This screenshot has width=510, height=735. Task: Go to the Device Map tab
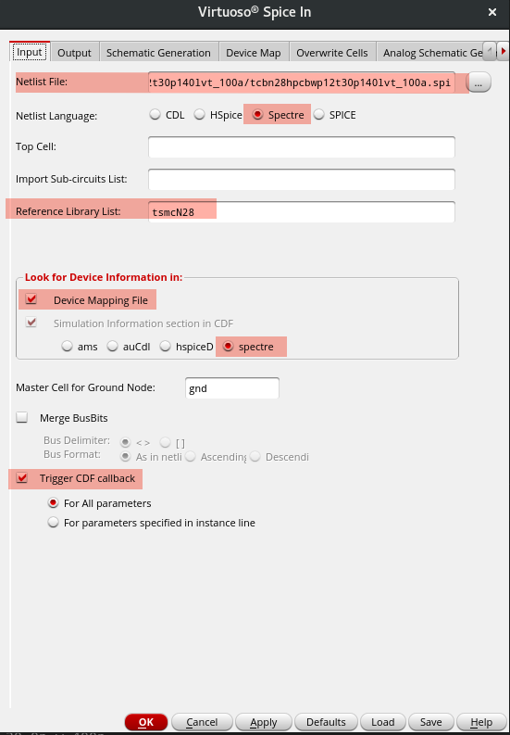(x=254, y=53)
